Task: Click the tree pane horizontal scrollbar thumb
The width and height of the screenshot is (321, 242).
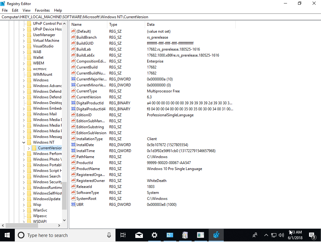Action: pos(22,225)
